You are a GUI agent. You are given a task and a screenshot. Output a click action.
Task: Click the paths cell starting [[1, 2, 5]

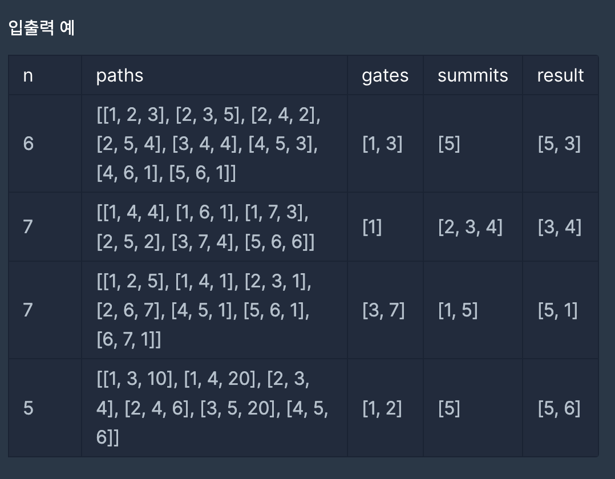pyautogui.click(x=215, y=310)
